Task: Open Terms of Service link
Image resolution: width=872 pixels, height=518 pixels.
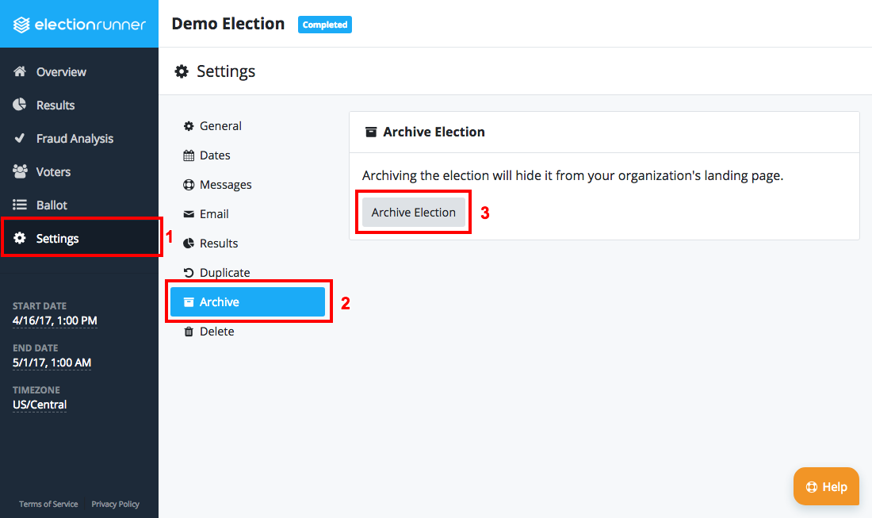Action: pos(48,504)
